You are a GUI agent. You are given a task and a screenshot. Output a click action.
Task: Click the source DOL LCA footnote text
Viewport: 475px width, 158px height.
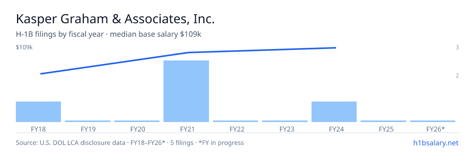(x=130, y=143)
